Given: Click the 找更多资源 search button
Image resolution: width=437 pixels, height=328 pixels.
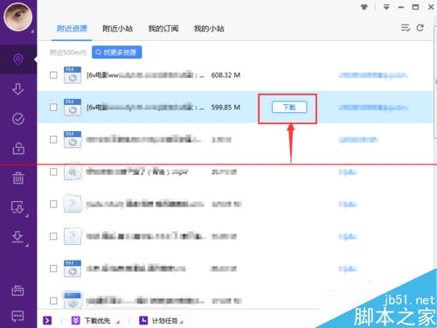Looking at the screenshot, I should pos(117,52).
